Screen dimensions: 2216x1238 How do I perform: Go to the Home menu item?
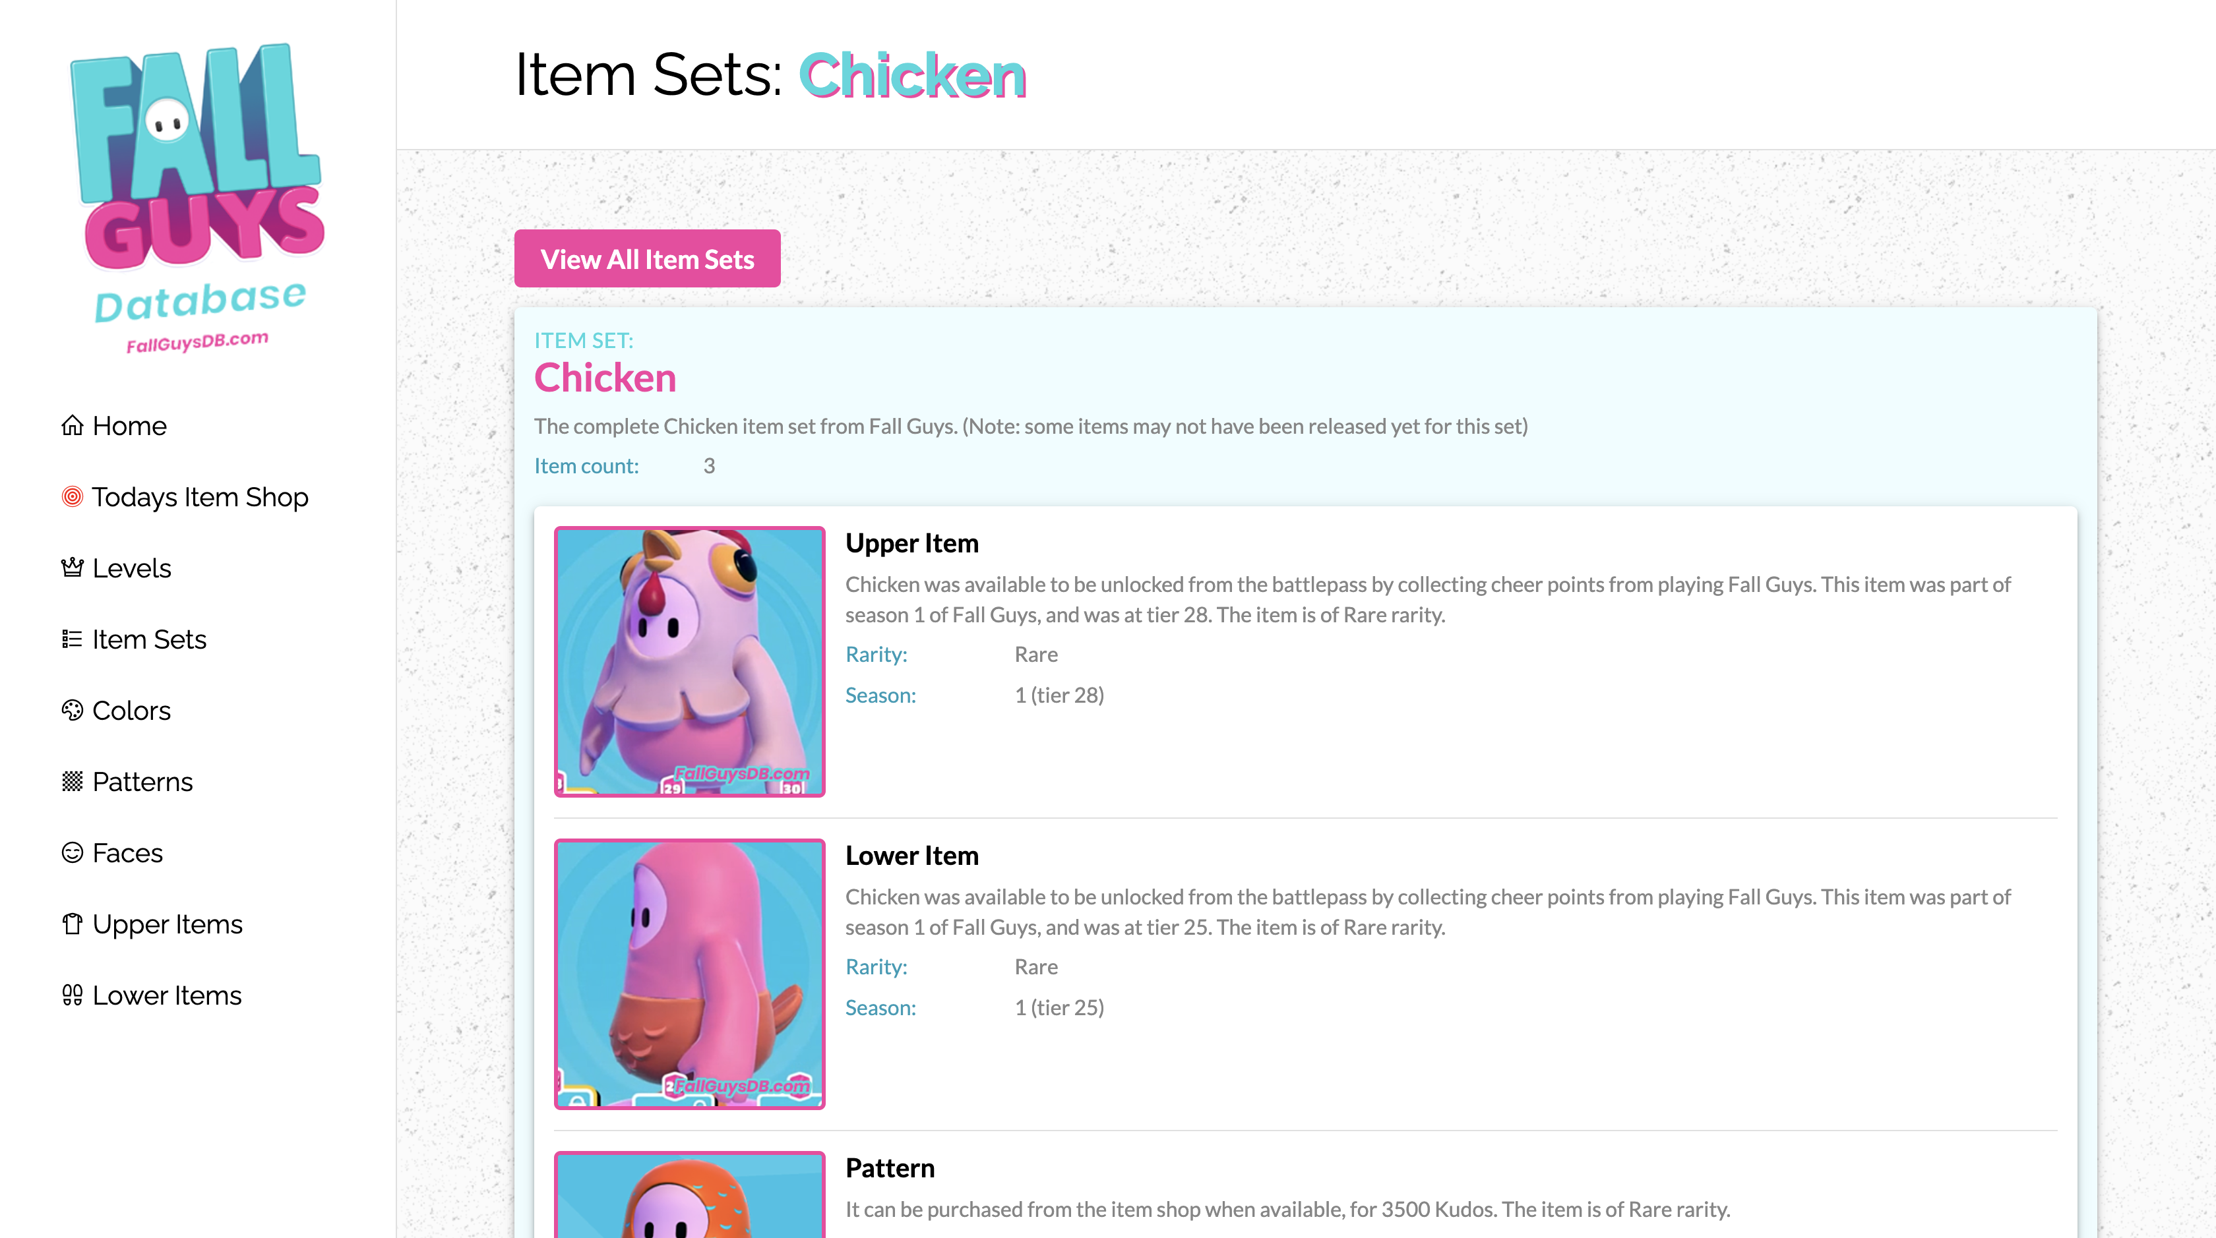click(129, 426)
